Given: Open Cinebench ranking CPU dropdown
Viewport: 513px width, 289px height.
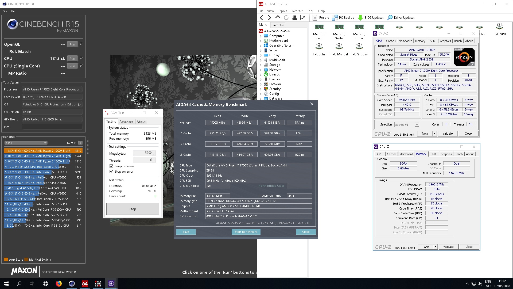Looking at the screenshot, I should [x=26, y=143].
